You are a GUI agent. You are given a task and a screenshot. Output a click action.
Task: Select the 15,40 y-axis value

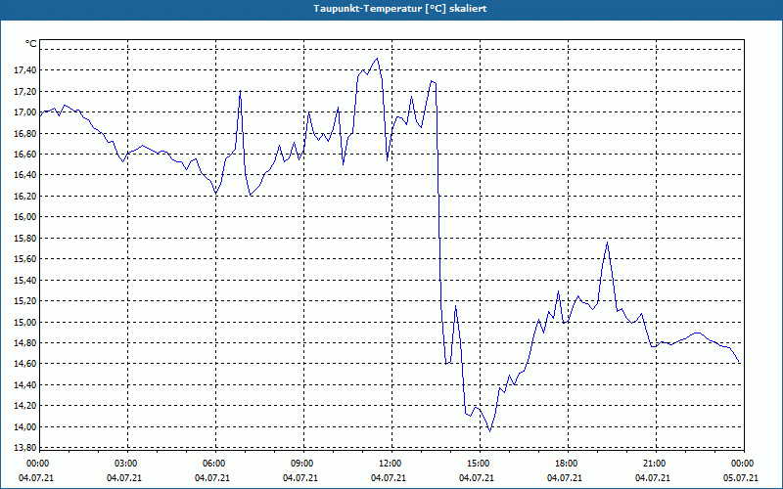pyautogui.click(x=25, y=280)
